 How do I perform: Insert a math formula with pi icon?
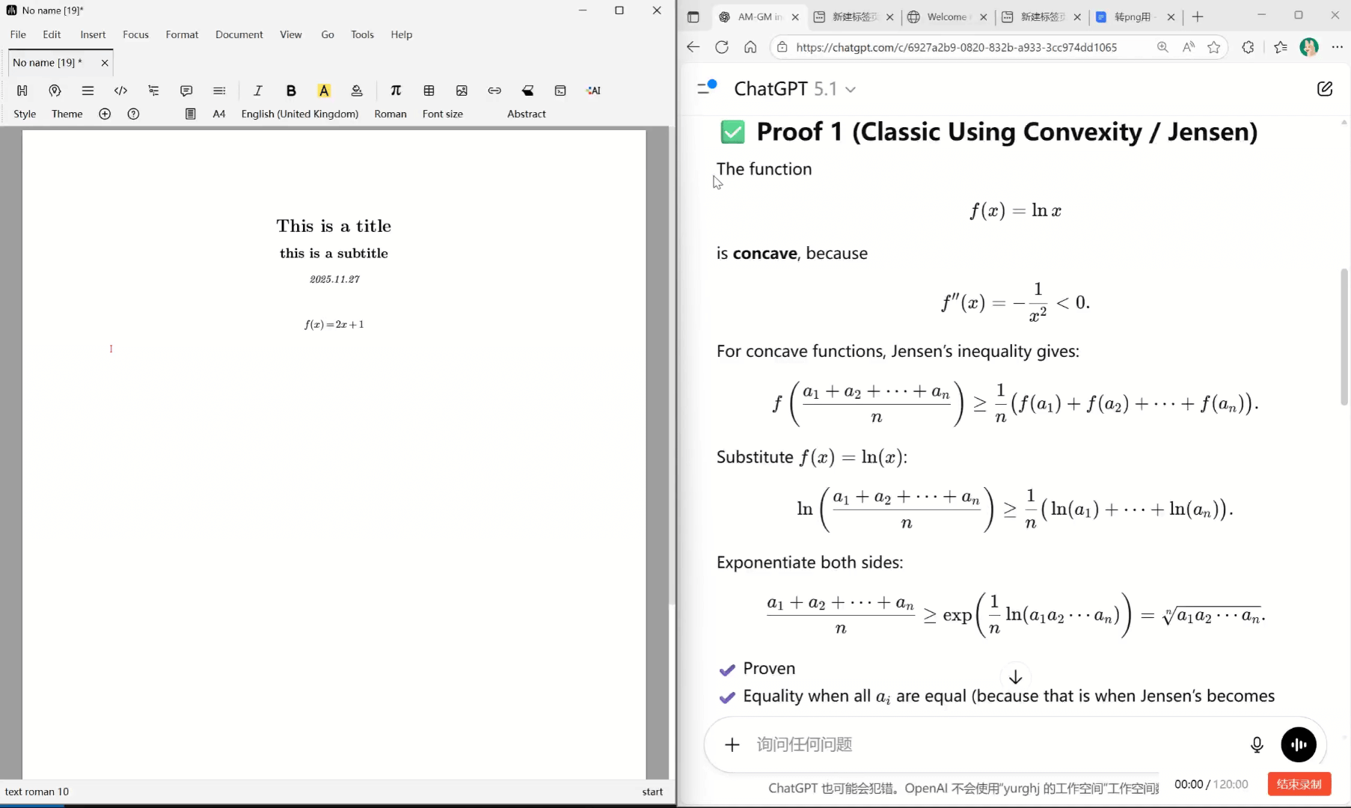[396, 91]
